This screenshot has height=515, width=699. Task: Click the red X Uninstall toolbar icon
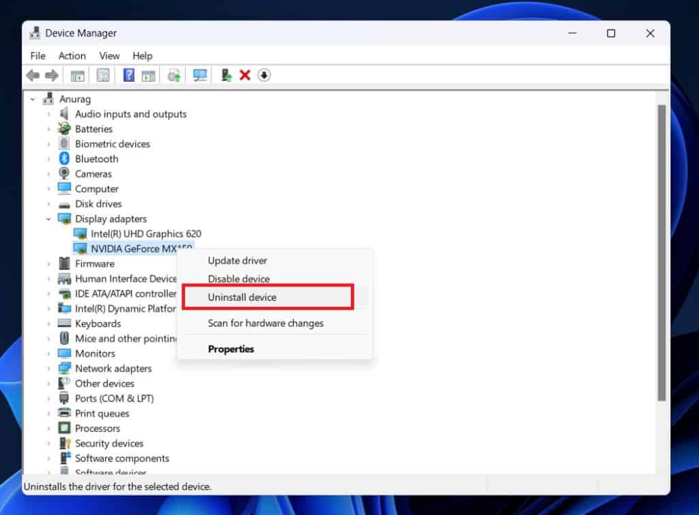point(245,75)
